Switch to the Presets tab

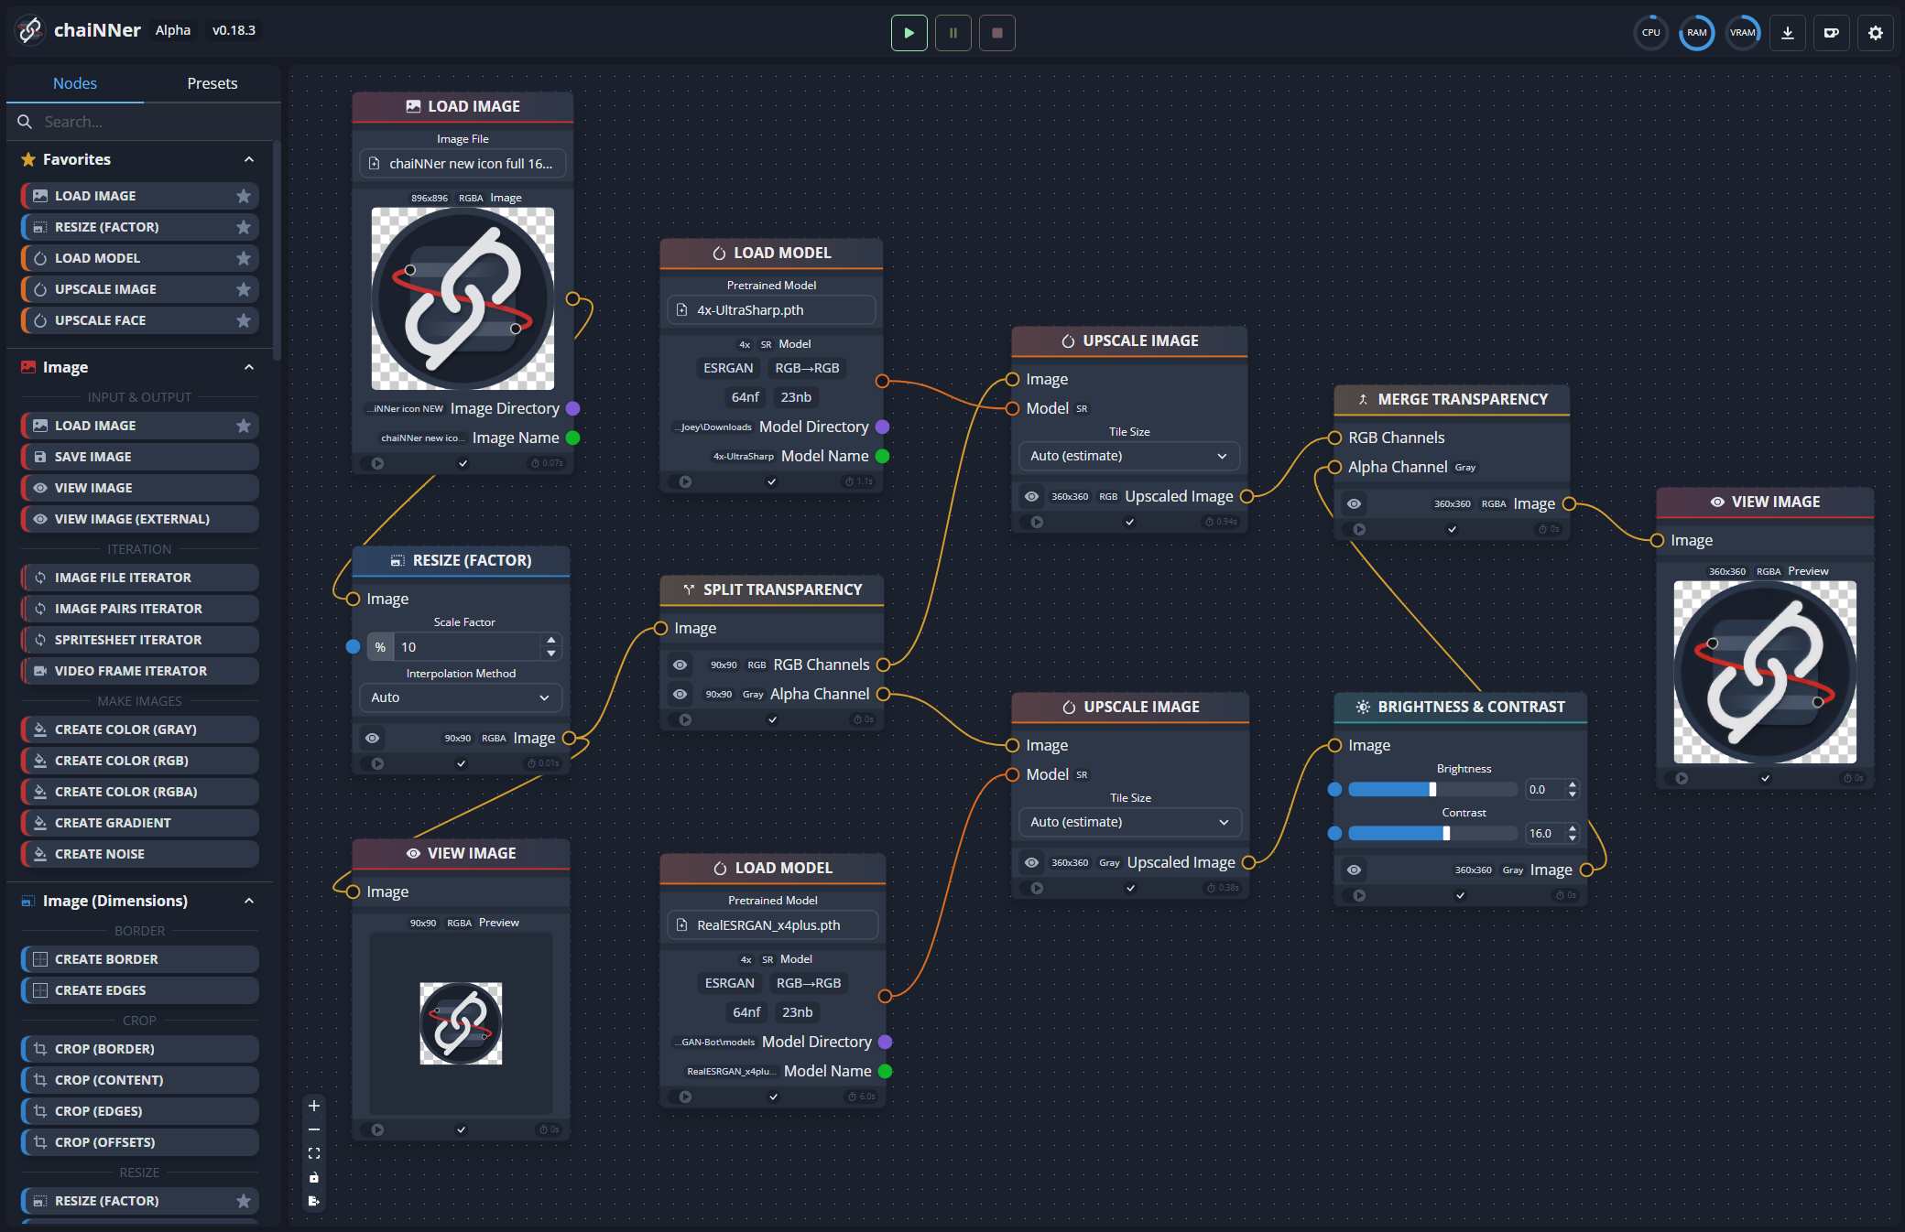pyautogui.click(x=212, y=83)
